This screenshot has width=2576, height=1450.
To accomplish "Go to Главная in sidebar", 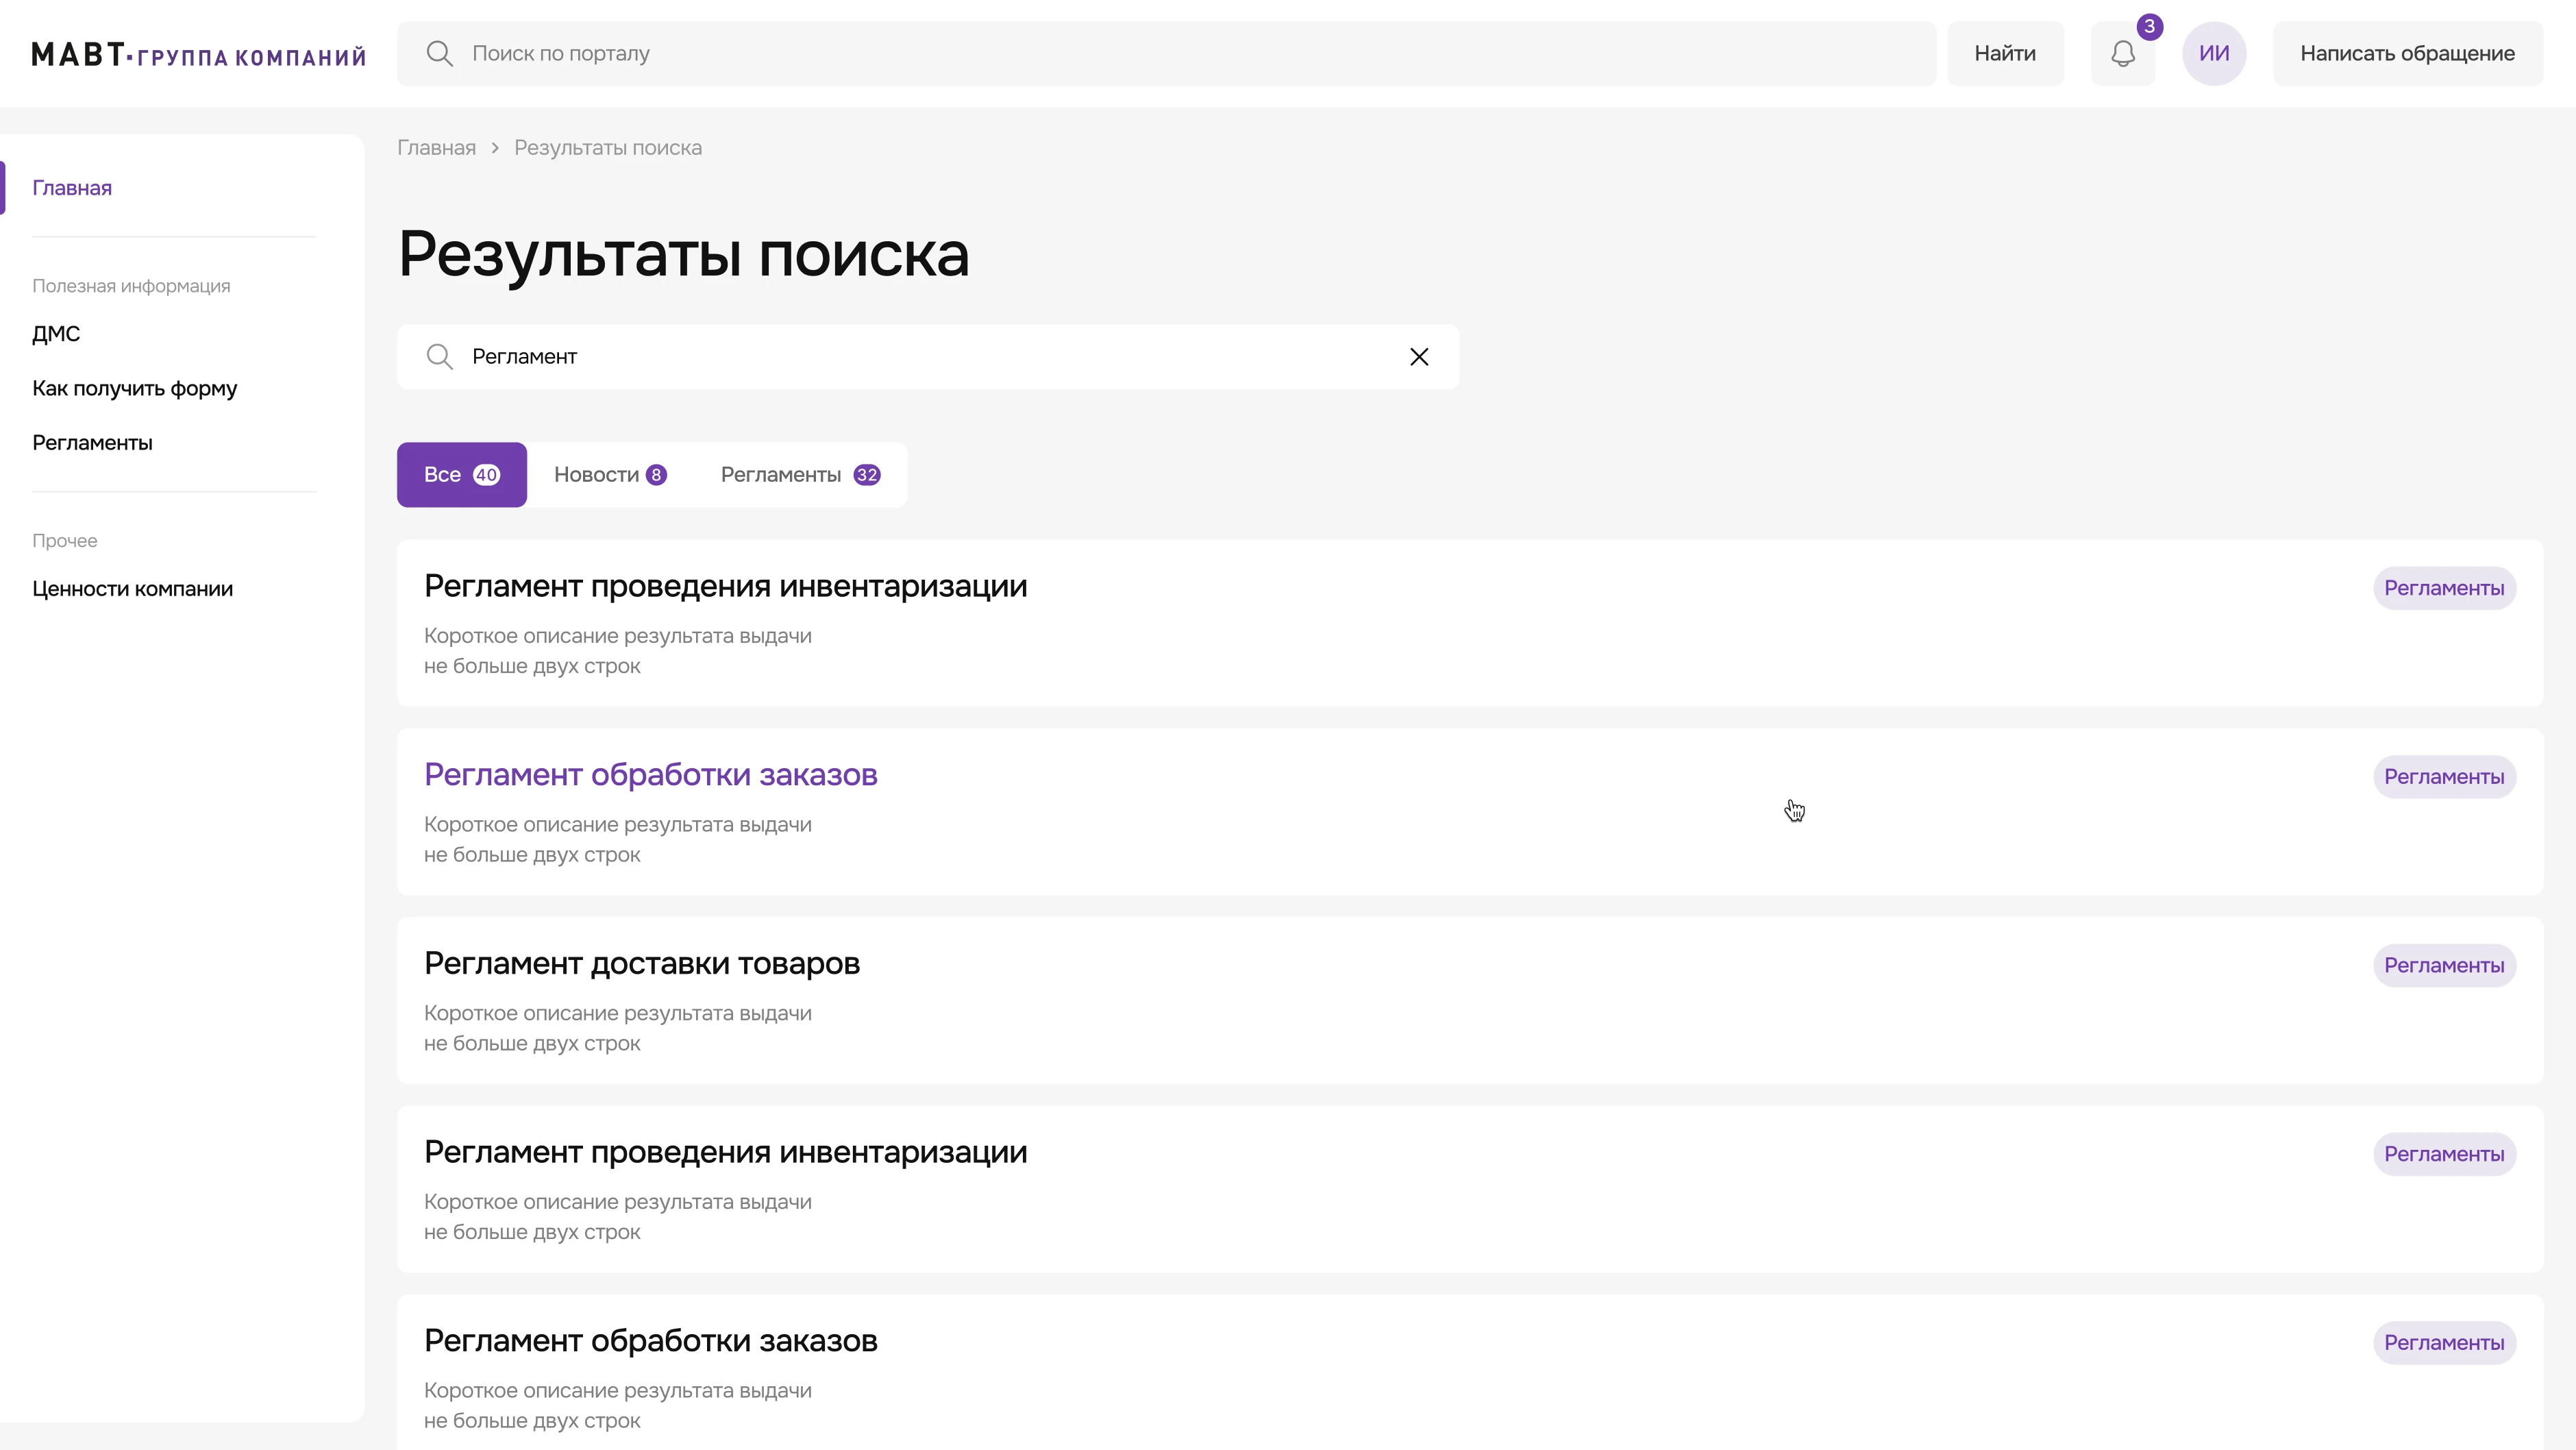I will coord(72,188).
